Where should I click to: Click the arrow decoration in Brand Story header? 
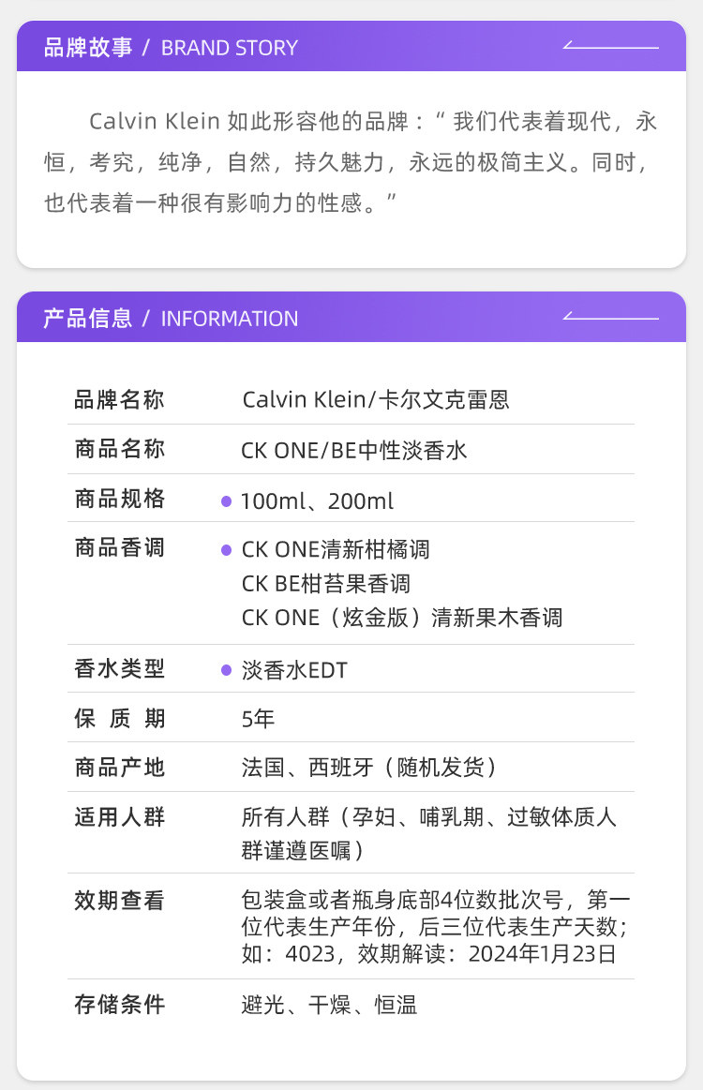click(611, 46)
